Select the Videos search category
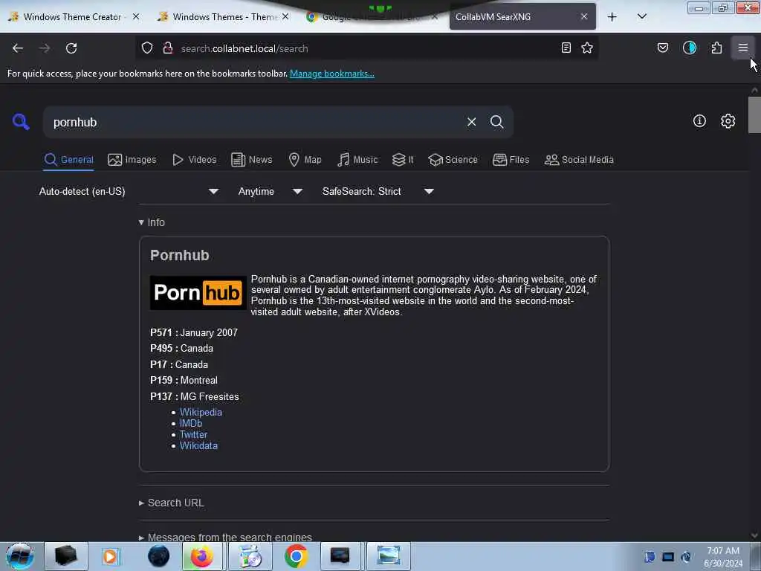 coord(194,160)
